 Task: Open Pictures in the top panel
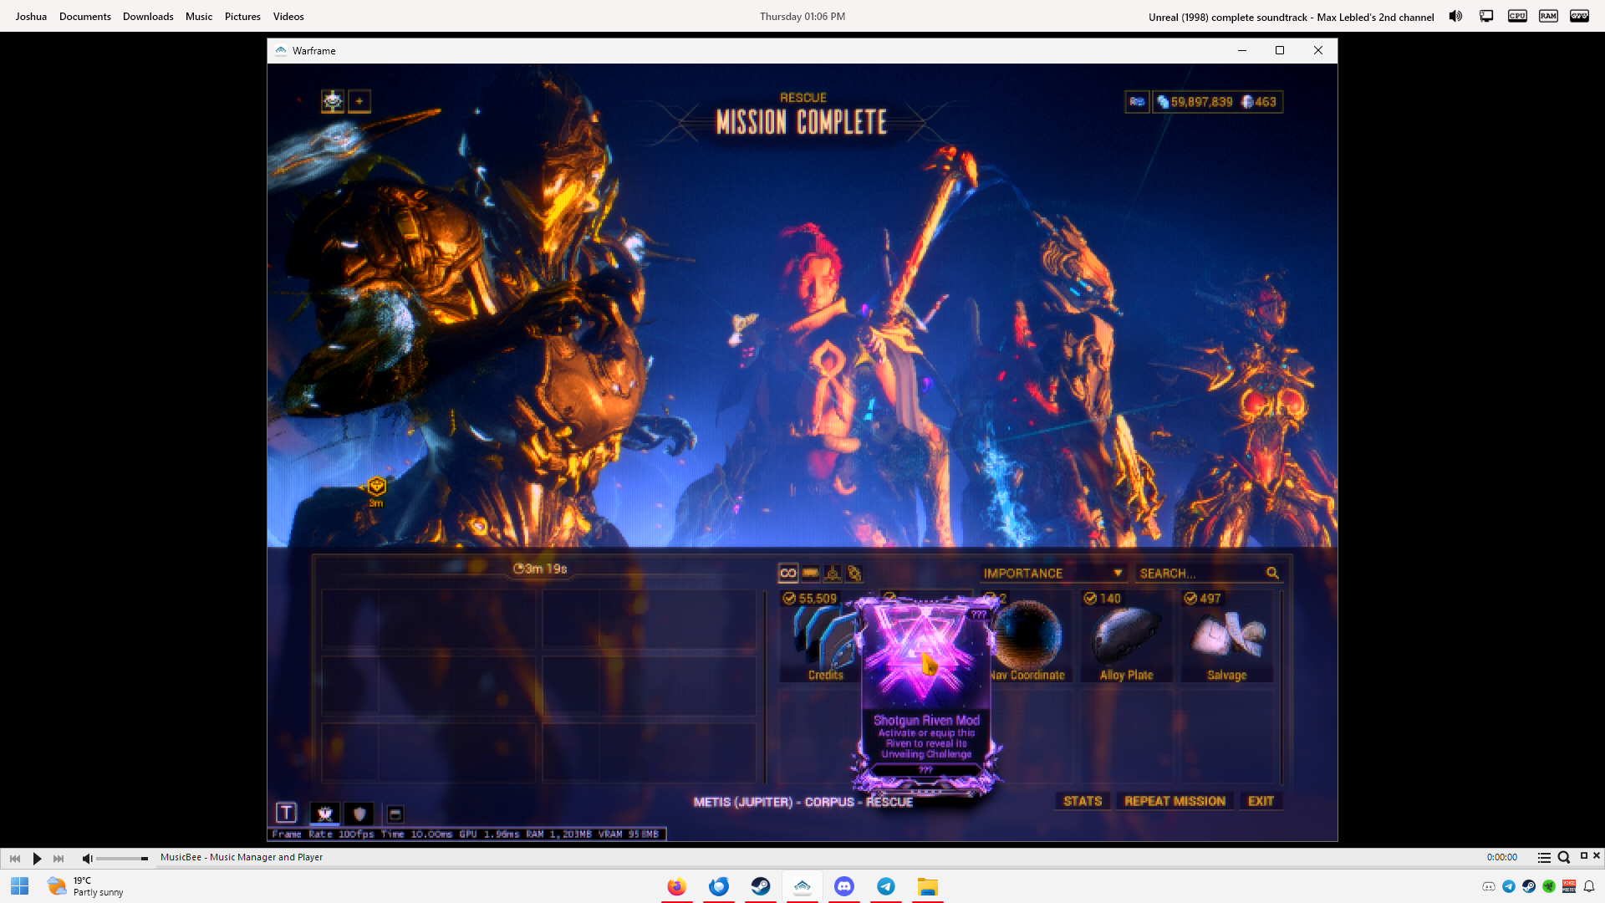tap(242, 17)
